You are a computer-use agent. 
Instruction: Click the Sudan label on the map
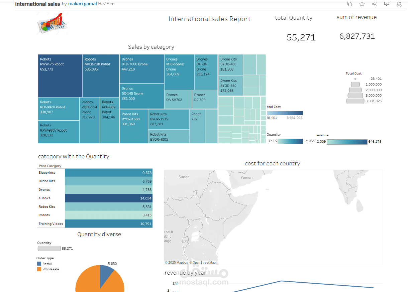point(184,177)
